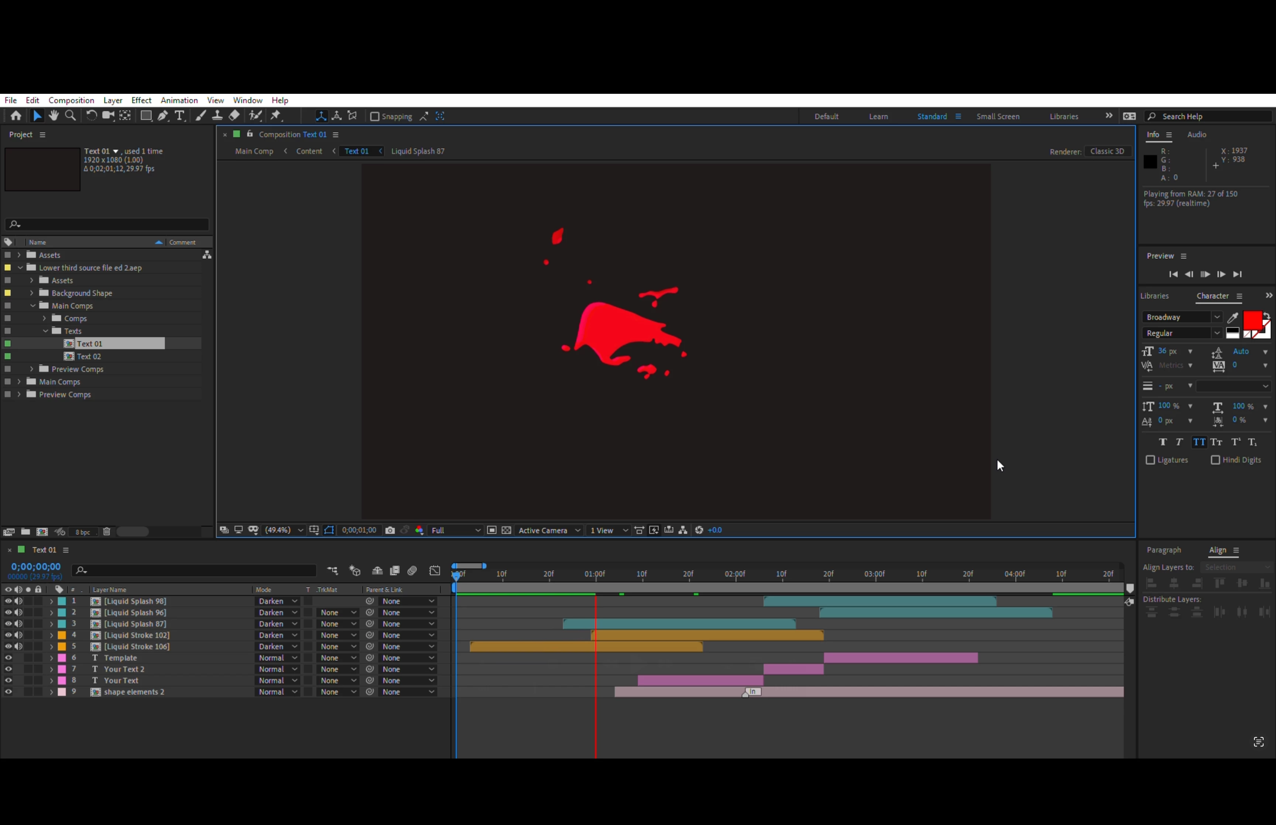Expand the Background Shape folder
The height and width of the screenshot is (825, 1276).
pos(32,293)
